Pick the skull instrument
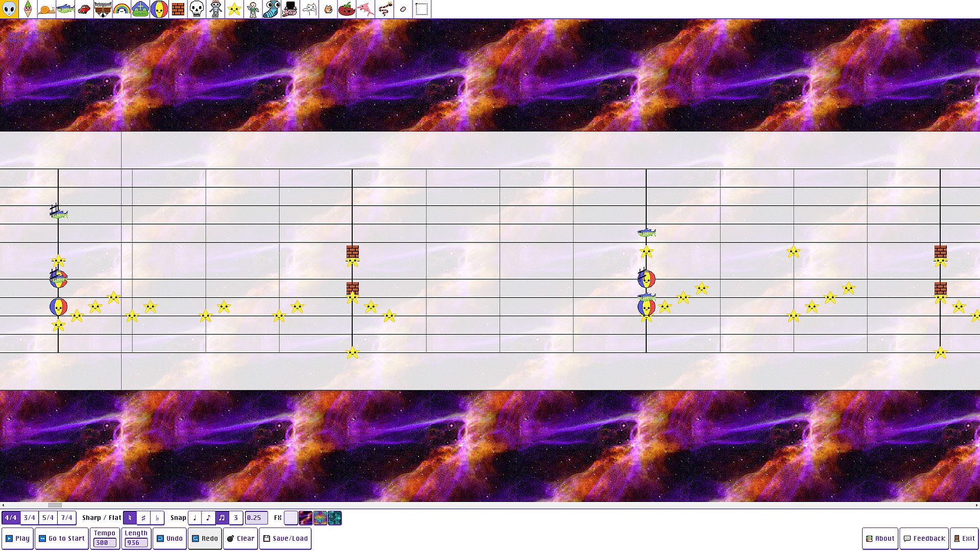The width and height of the screenshot is (980, 551). pyautogui.click(x=197, y=9)
